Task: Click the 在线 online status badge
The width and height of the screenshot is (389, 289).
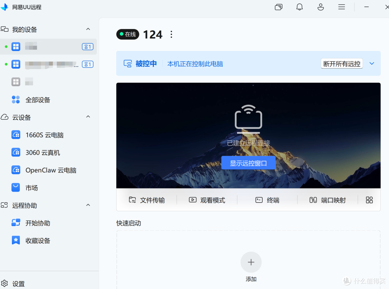Action: 128,34
